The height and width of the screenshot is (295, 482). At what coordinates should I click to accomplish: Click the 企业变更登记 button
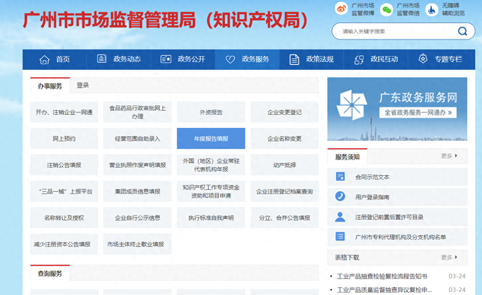coord(284,112)
